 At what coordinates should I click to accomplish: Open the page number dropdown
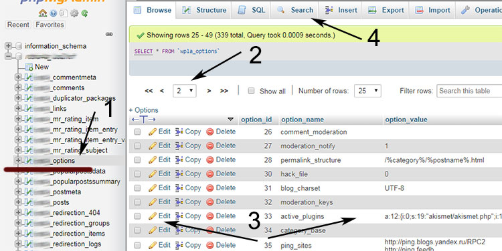point(185,91)
